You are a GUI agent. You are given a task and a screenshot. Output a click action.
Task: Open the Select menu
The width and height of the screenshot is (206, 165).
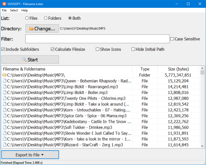pos(14,11)
